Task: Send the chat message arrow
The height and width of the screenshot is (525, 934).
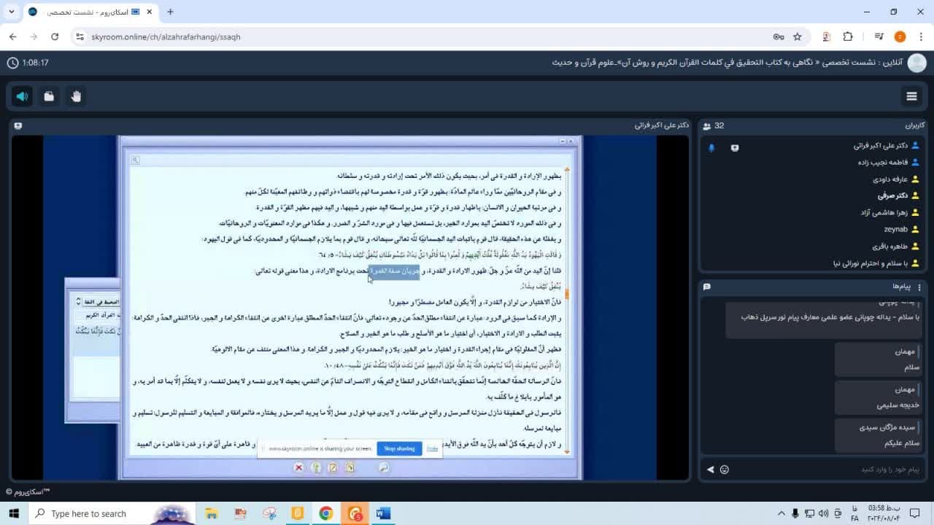Action: coord(710,470)
